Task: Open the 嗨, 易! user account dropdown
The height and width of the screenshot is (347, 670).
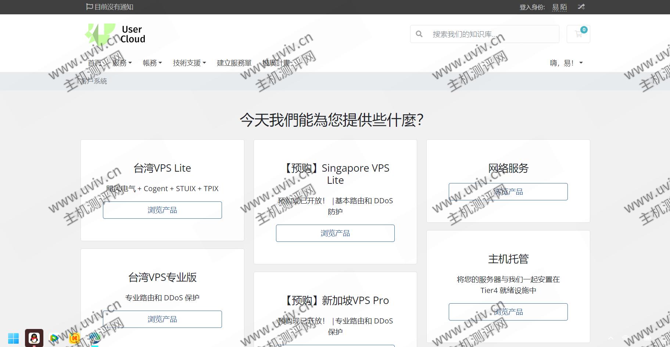Action: 566,63
